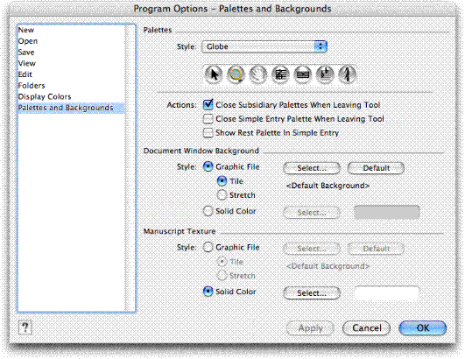Click the Staff tool palette icon
This screenshot has width=465, height=359.
click(280, 74)
